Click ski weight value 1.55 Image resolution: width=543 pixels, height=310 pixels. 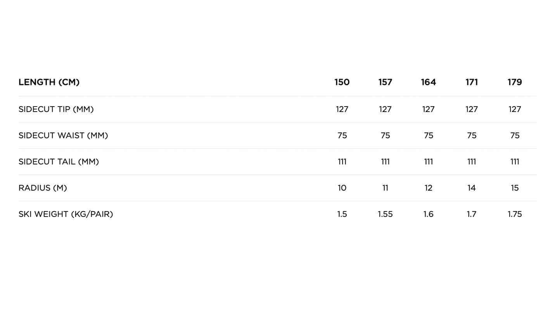pyautogui.click(x=385, y=214)
